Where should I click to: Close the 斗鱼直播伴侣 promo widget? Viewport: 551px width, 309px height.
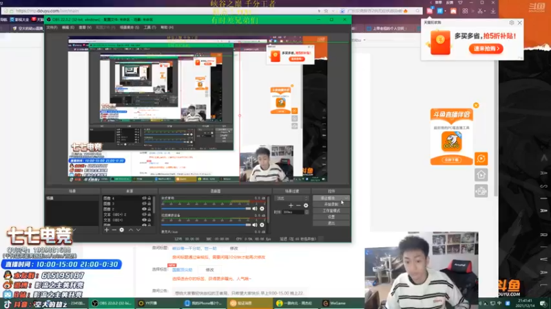476,105
